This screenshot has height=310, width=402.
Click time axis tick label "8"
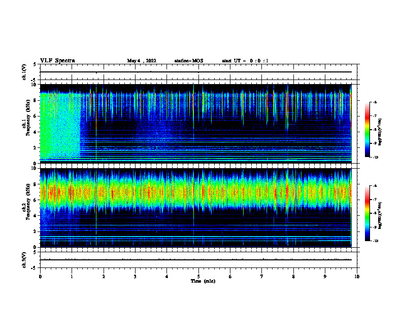[293, 277]
